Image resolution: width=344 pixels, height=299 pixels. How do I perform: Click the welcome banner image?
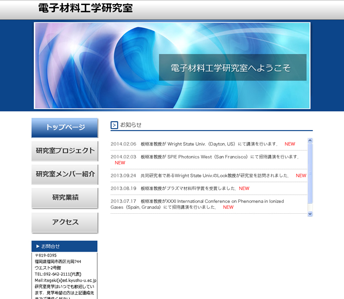click(172, 65)
